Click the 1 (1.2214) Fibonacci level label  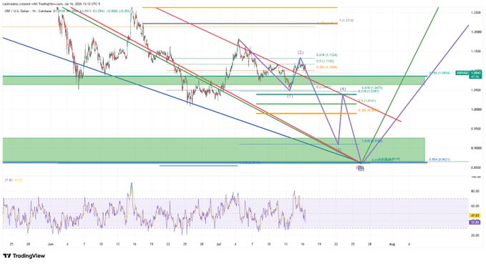pyautogui.click(x=346, y=21)
